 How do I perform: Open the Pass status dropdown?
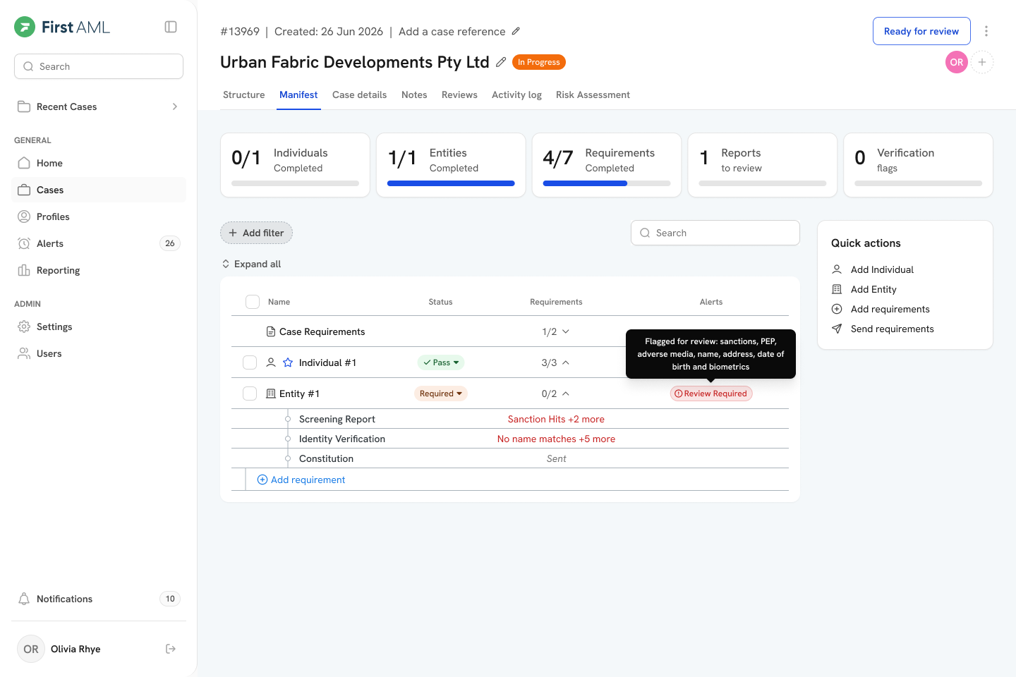coord(441,362)
